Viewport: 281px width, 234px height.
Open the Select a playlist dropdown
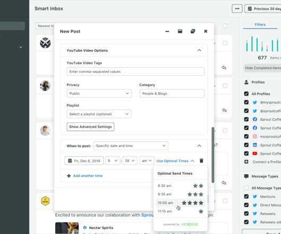point(99,114)
